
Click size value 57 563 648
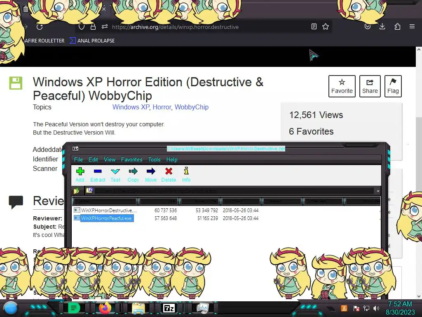pyautogui.click(x=166, y=218)
